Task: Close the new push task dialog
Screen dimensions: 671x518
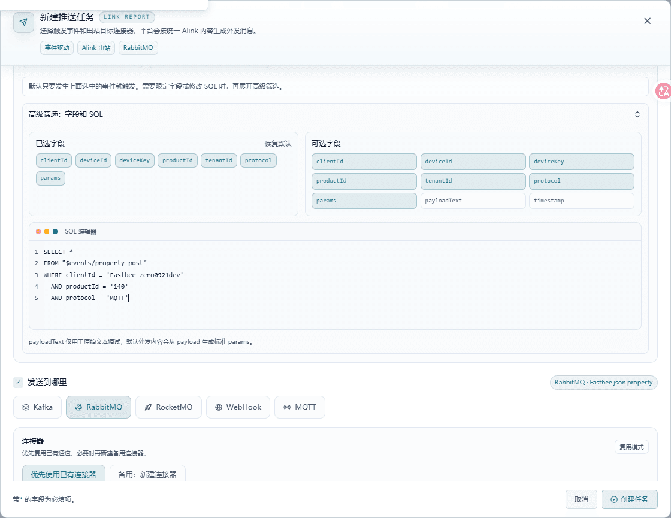Action: 647,21
